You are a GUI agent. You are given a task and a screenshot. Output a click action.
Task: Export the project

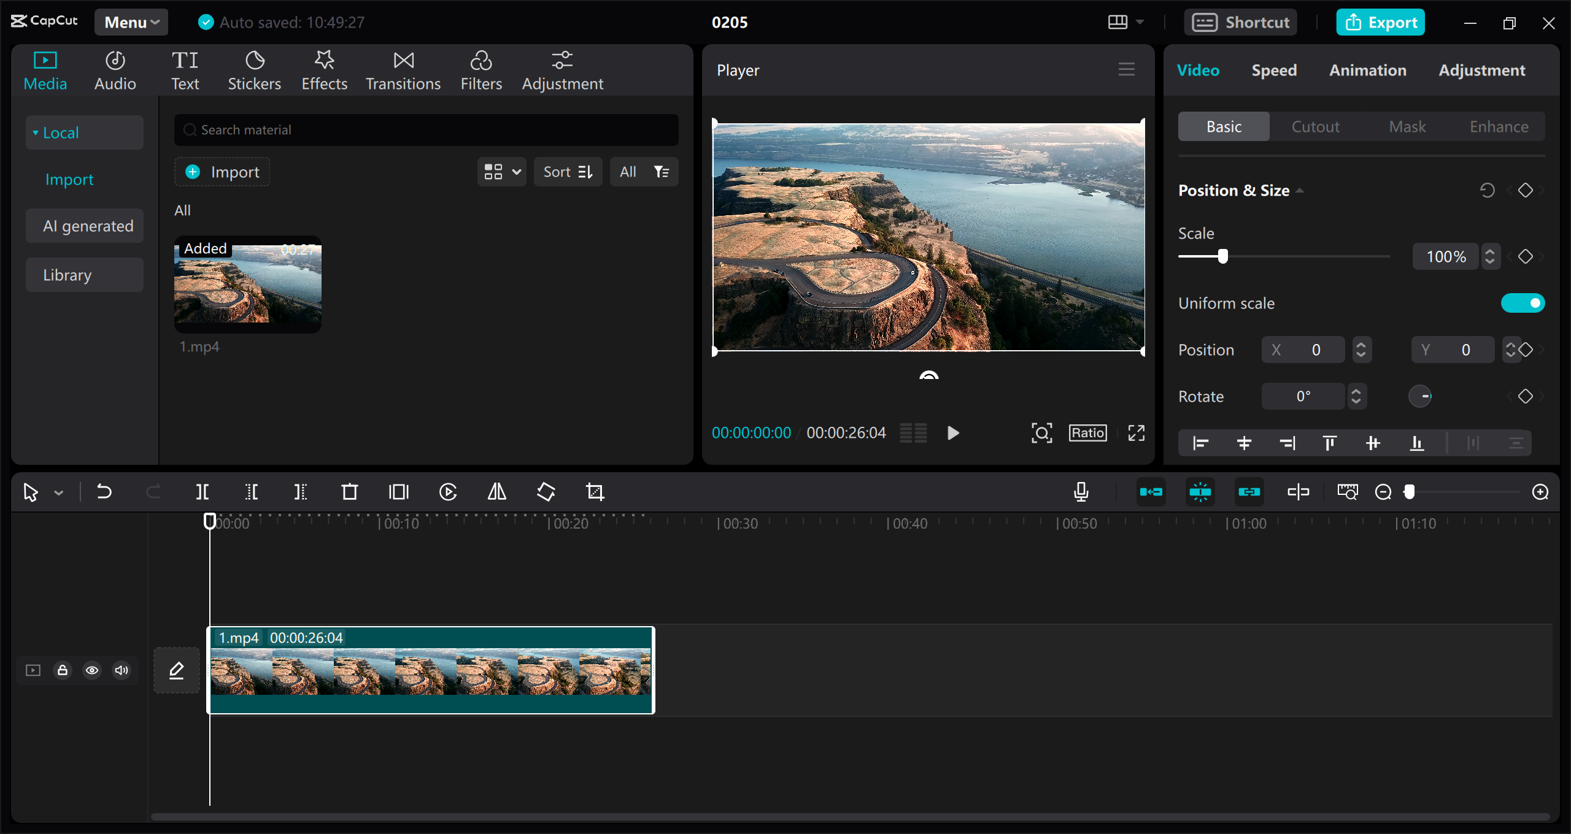pos(1380,21)
